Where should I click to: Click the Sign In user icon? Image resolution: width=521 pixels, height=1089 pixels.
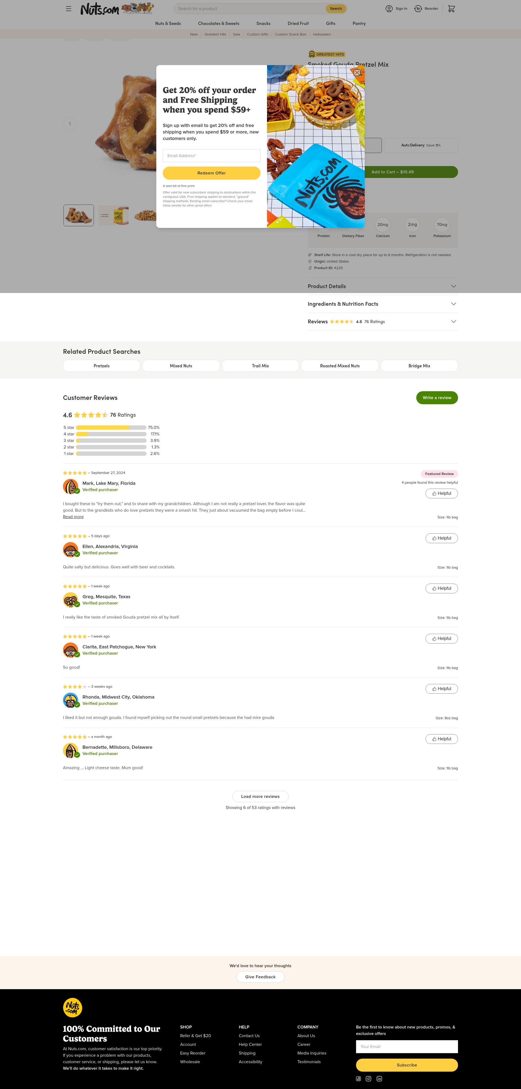click(389, 8)
